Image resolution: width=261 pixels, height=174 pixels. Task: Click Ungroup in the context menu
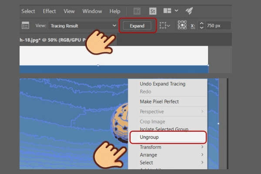(x=168, y=137)
